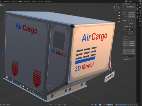
Task: Click the New annotation button
Action: pos(130,7)
